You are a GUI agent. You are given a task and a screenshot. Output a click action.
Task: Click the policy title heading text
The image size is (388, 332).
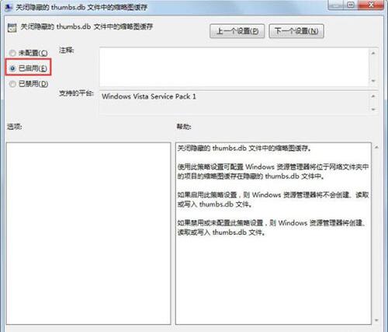[x=87, y=26]
